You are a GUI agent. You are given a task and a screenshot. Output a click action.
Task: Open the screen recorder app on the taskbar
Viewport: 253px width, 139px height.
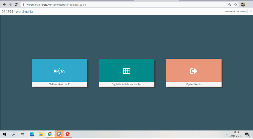59,134
